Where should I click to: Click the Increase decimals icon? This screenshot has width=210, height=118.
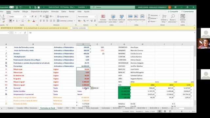92,21
